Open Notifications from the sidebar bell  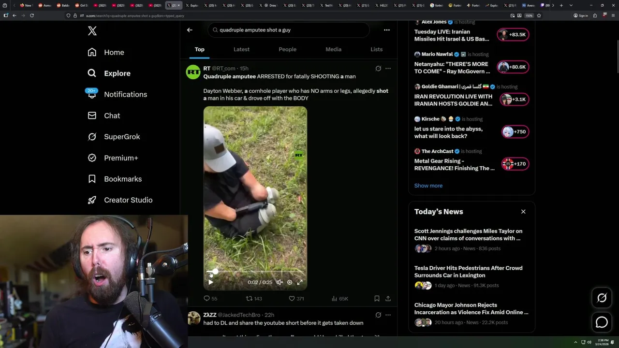pos(92,94)
